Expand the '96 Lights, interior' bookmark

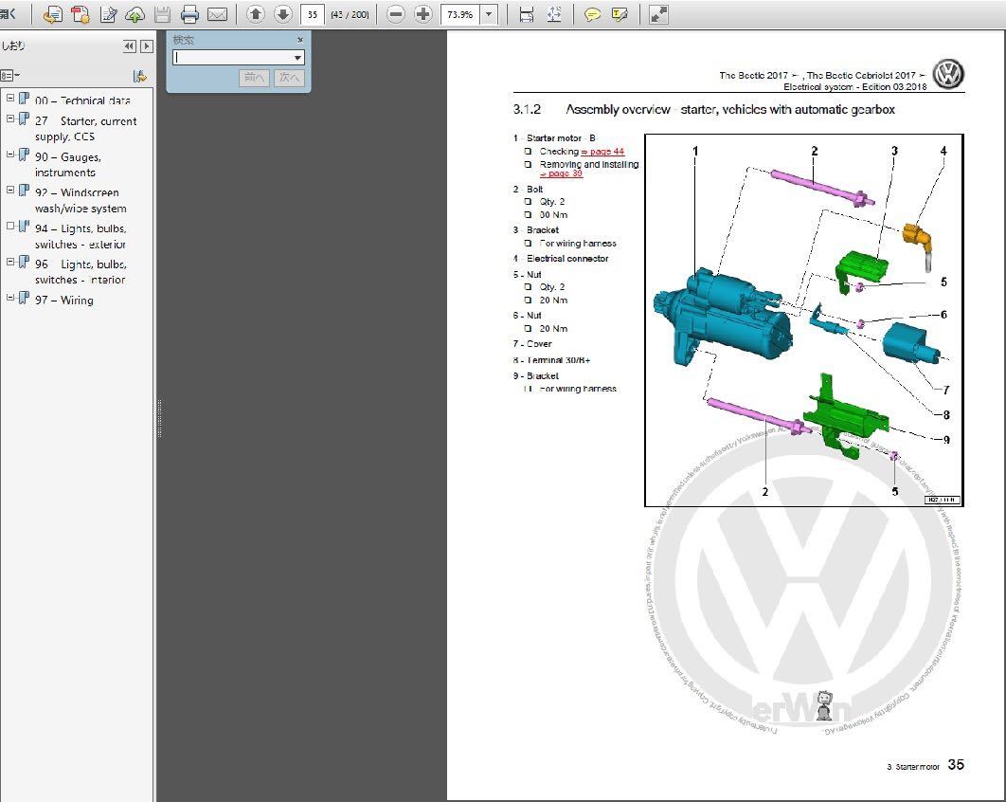coord(10,262)
